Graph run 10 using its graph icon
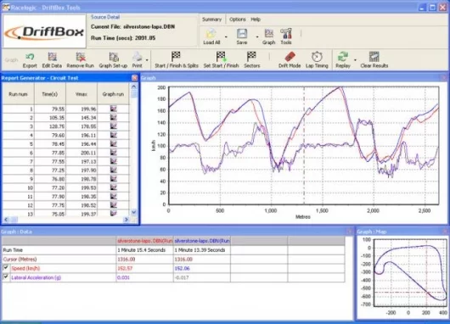Screen dimensions: 450x324 coord(114,187)
